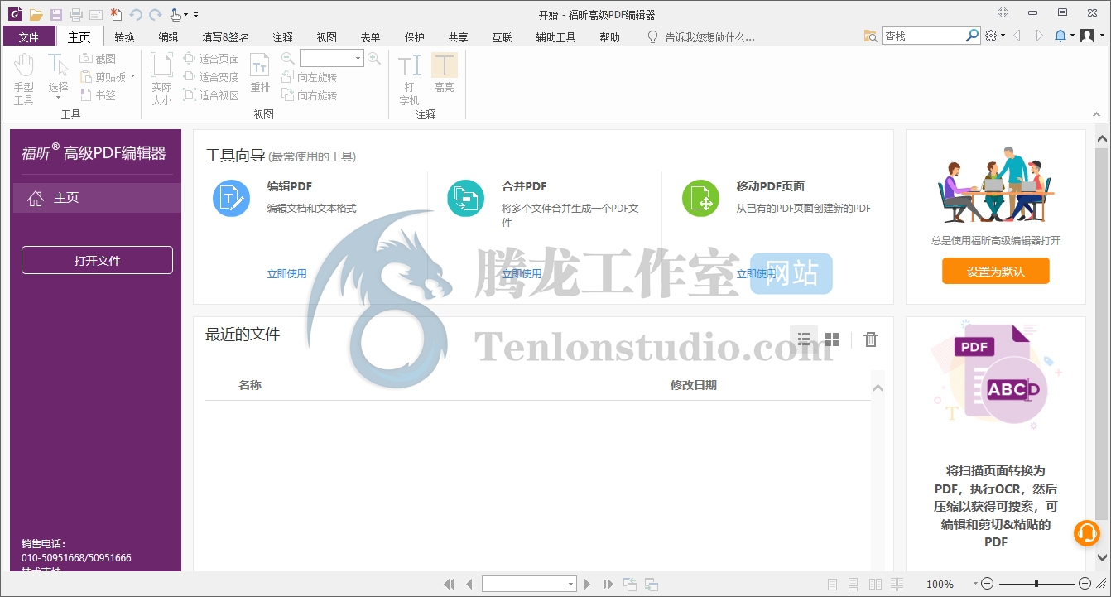The height and width of the screenshot is (597, 1111).
Task: Click the Merge PDF (合并PDF) wizard icon
Action: pos(466,199)
